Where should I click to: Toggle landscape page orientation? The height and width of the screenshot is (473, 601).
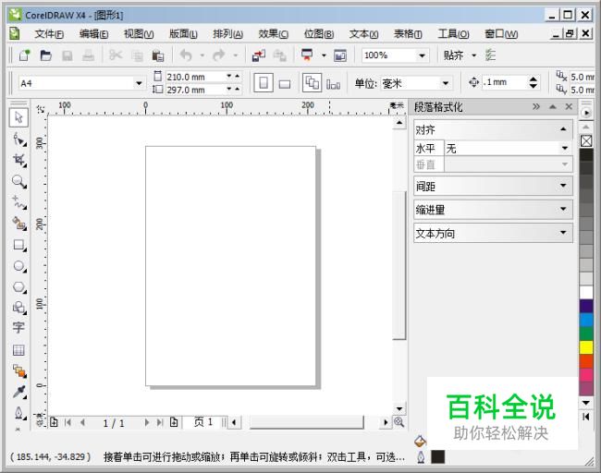[285, 84]
